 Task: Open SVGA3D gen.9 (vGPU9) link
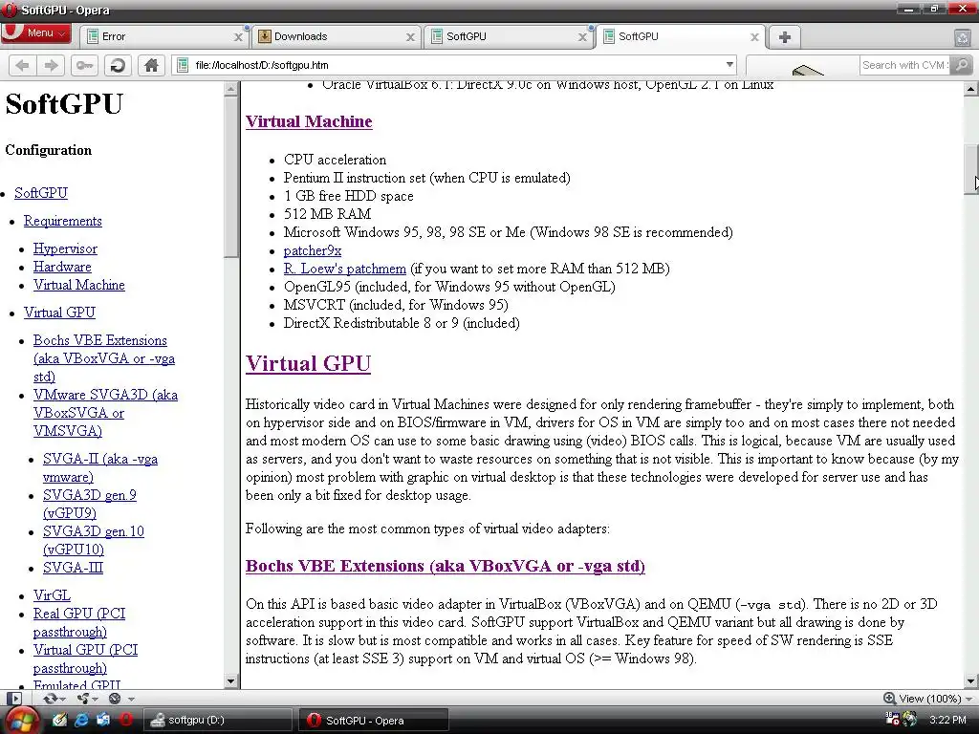pos(89,504)
